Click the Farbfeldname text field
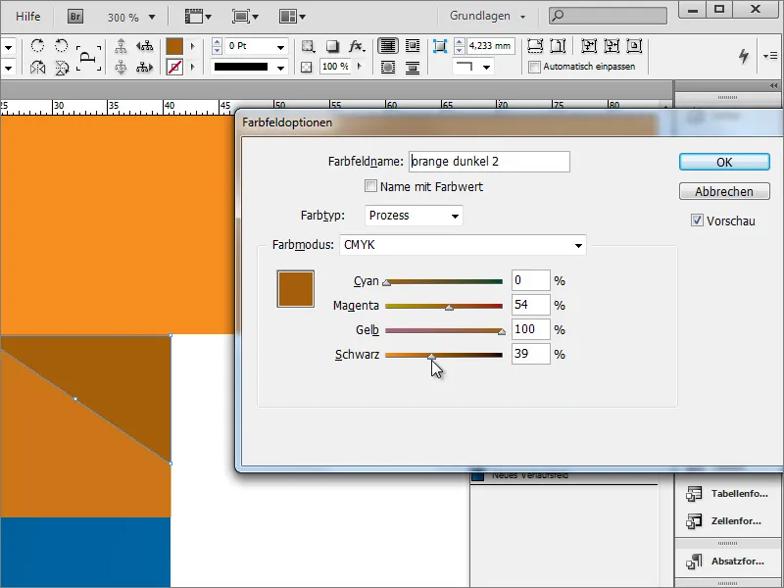The image size is (784, 588). click(x=489, y=162)
